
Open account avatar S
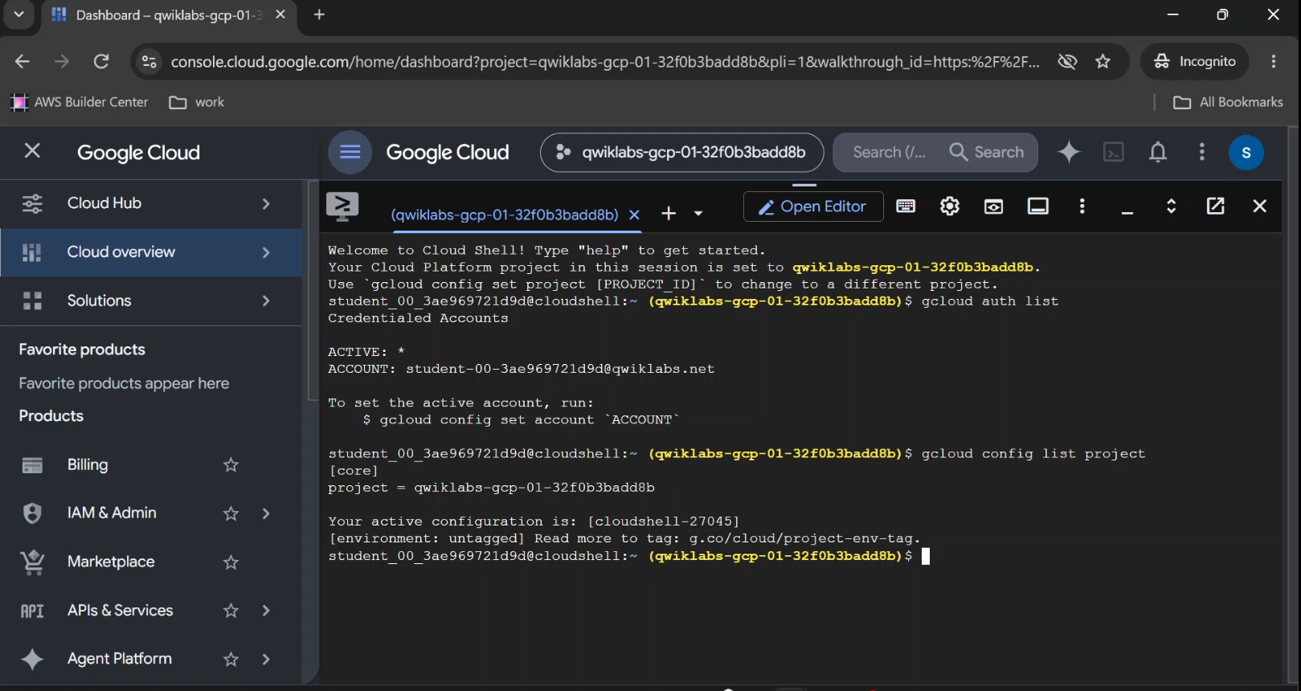click(1246, 153)
